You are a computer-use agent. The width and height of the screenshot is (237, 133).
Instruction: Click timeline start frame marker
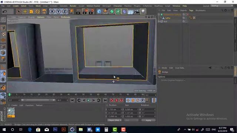(9, 95)
